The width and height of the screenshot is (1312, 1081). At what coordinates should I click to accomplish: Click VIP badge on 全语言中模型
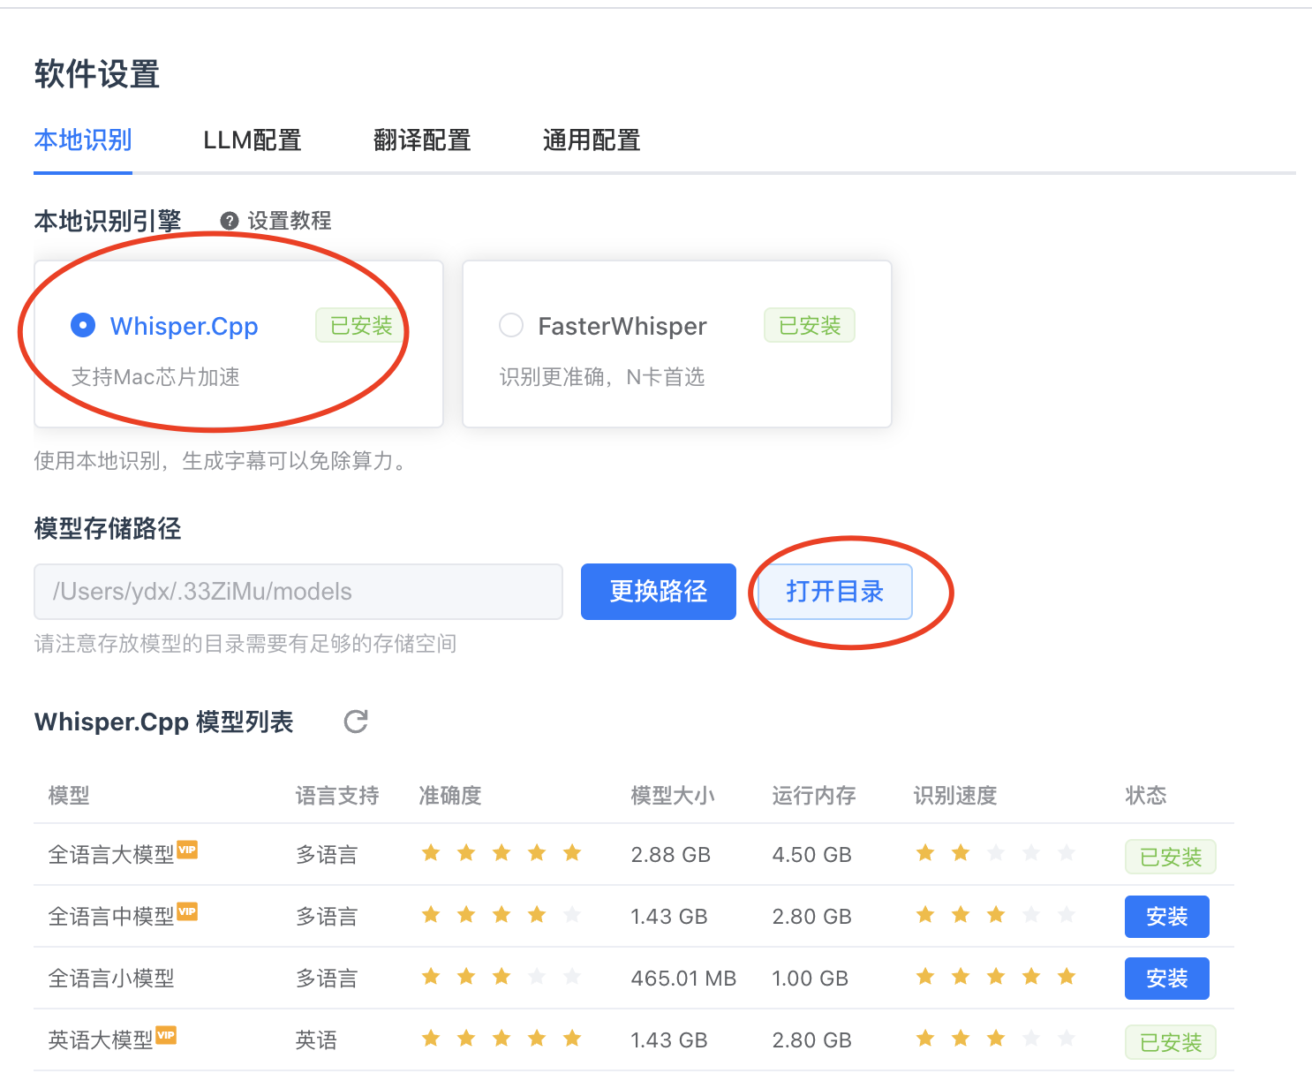point(187,911)
